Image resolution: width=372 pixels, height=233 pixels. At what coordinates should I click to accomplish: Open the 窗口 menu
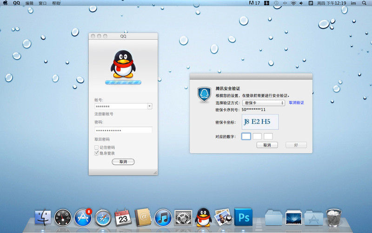(x=43, y=3)
